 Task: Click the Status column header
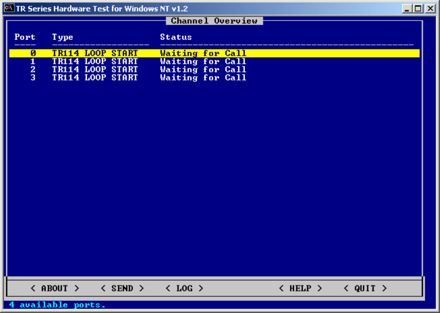tap(176, 37)
